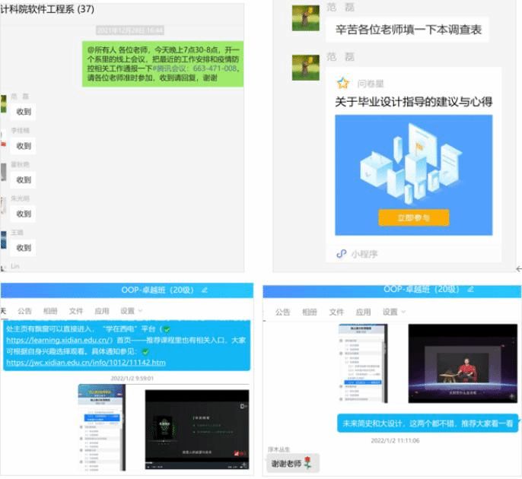Open the 相册 tab in left window
This screenshot has height=479, width=522.
pyautogui.click(x=50, y=311)
